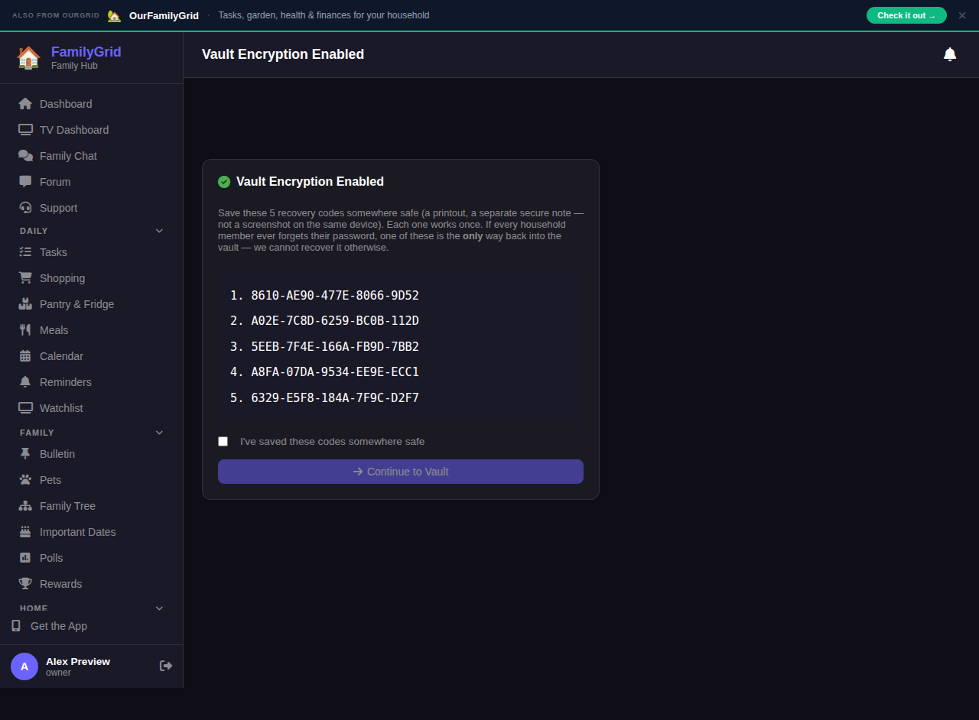Click the Pets paw icon
Image resolution: width=979 pixels, height=720 pixels.
[25, 480]
